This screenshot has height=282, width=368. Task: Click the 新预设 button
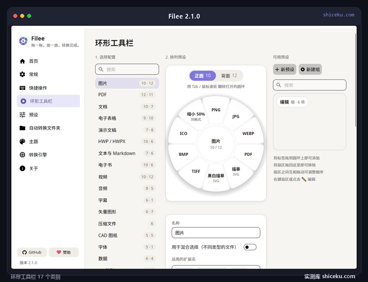285,69
